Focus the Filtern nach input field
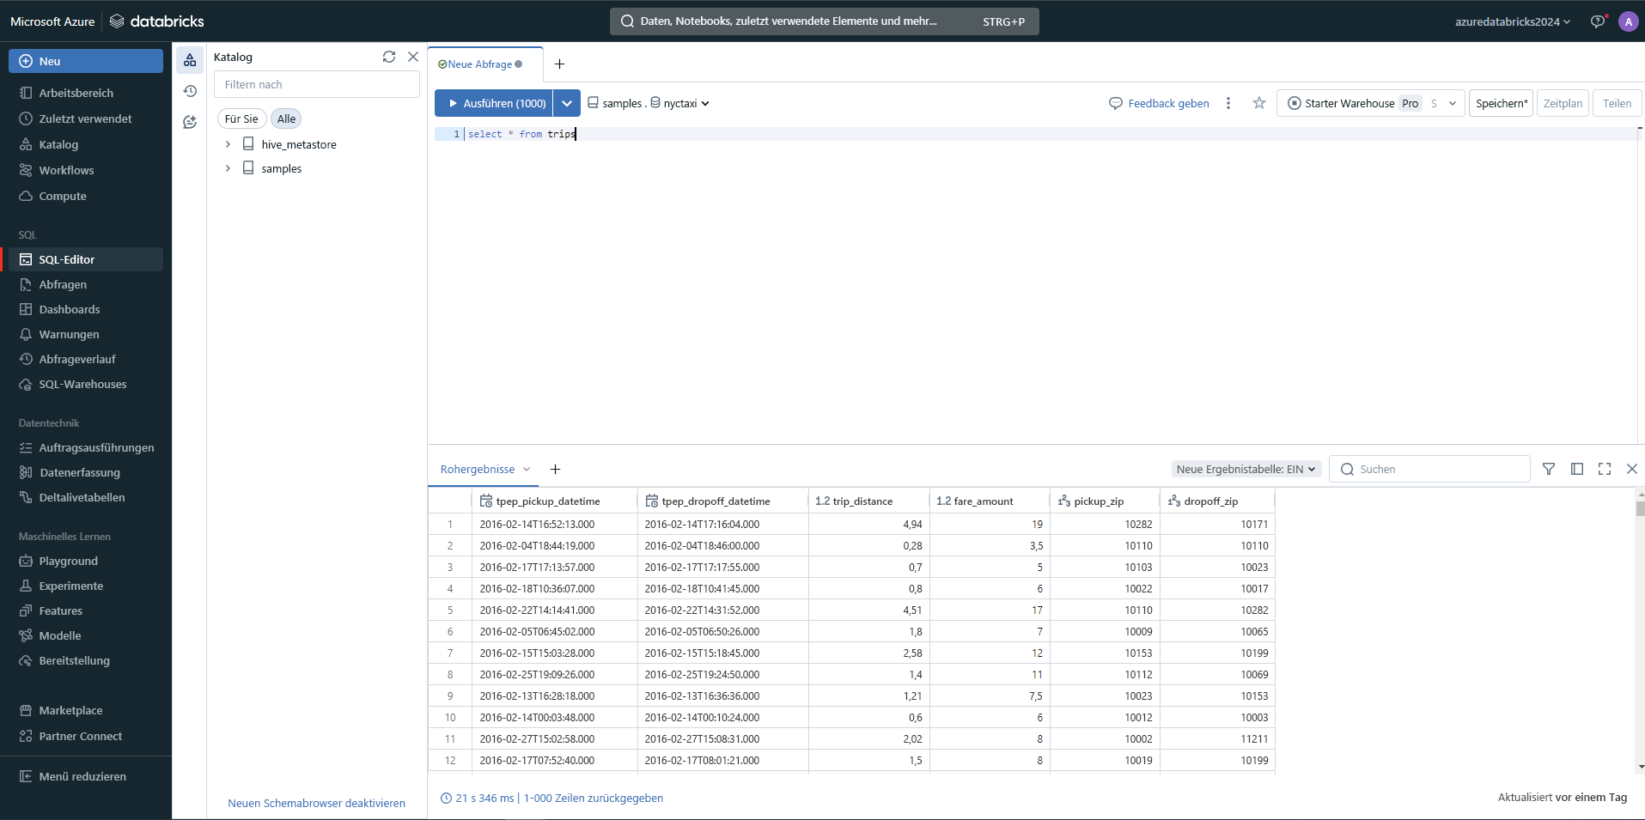The image size is (1645, 820). [317, 84]
